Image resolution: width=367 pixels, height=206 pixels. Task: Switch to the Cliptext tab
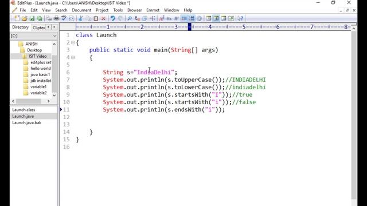pos(38,27)
